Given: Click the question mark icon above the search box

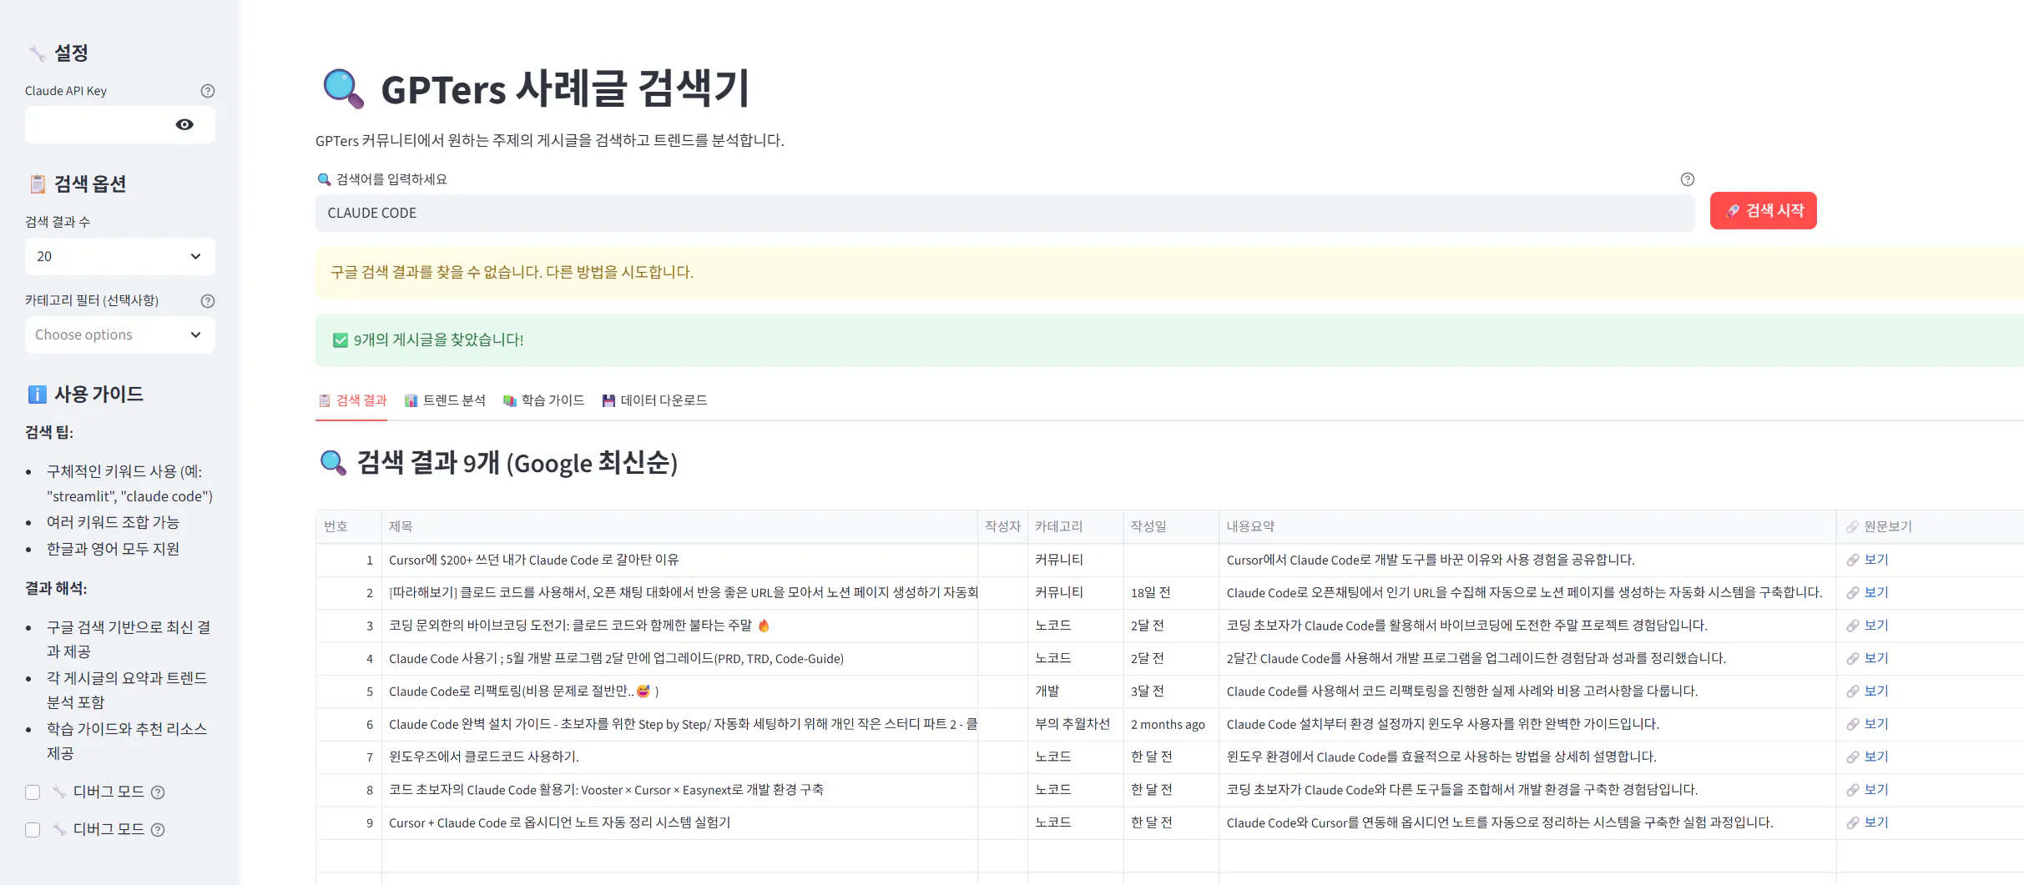Looking at the screenshot, I should [1688, 179].
